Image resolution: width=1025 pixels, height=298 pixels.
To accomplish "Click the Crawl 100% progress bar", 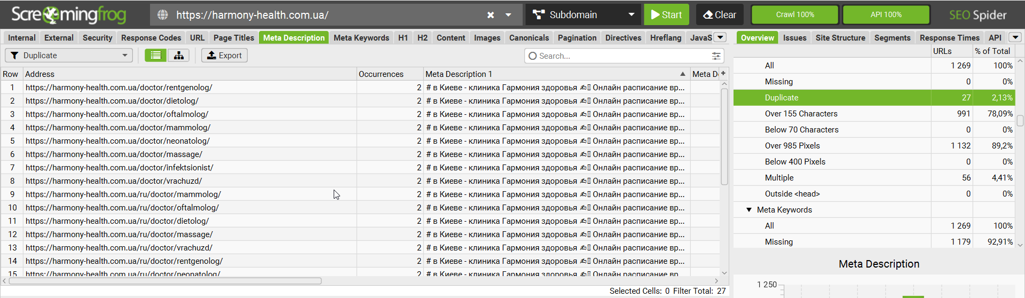I will (795, 15).
